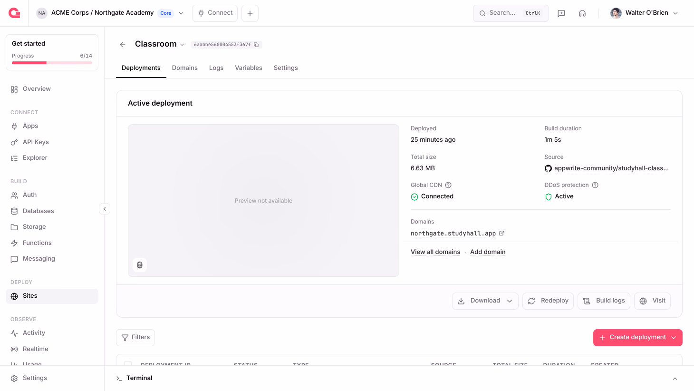
Task: Copy the site ID 6aabbe560004553f367f
Action: pos(256,45)
